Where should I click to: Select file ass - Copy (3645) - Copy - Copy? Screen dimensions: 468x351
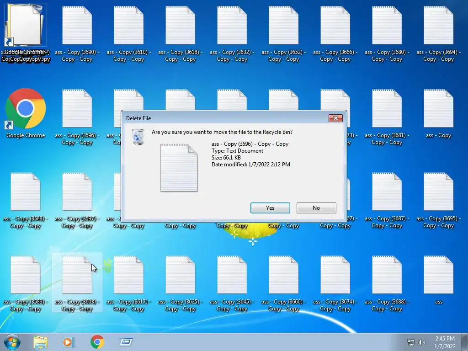(x=232, y=283)
